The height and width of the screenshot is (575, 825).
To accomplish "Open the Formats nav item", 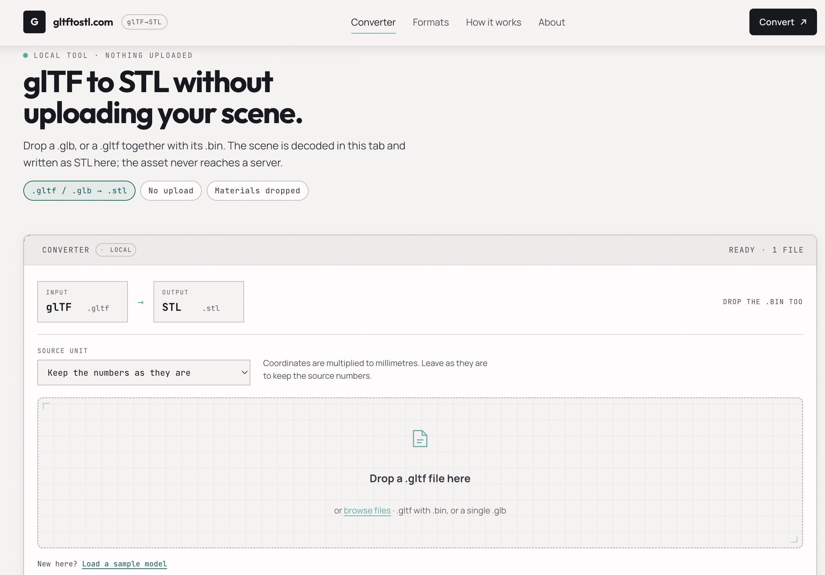I will point(431,22).
